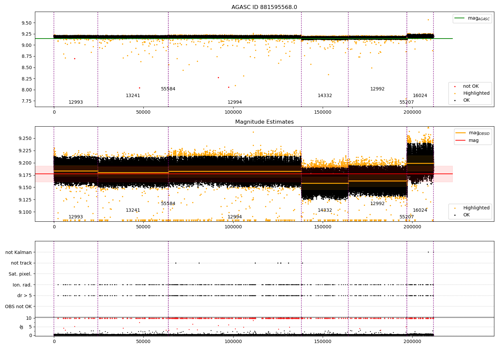The image size is (499, 349).
Task: Click the 9.100 tick on middle plot
Action: 25,212
